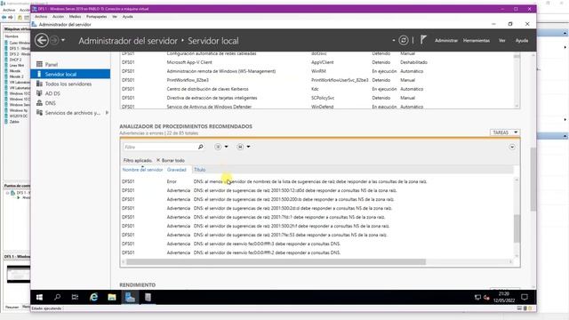569x320 pixels.
Task: Click the muted speaker tray icon
Action: 486,298
